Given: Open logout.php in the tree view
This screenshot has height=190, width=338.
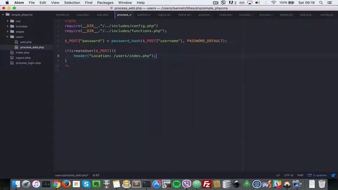Looking at the screenshot, I should click(x=23, y=58).
